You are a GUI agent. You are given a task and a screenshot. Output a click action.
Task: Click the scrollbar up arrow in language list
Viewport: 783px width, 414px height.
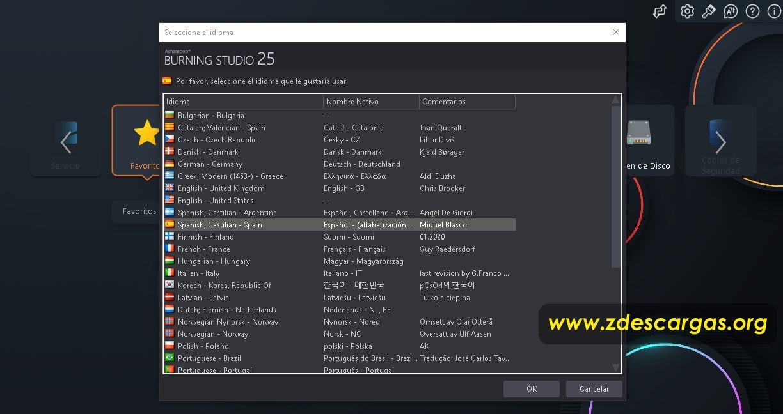click(x=616, y=100)
